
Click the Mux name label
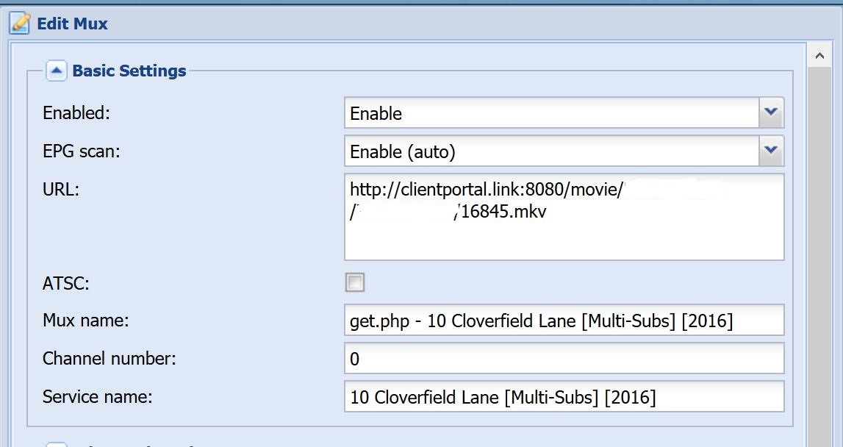pyautogui.click(x=85, y=321)
